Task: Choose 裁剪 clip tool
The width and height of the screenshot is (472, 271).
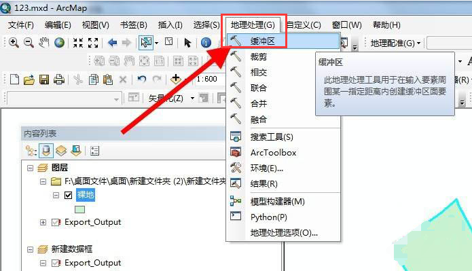Action: click(283, 56)
